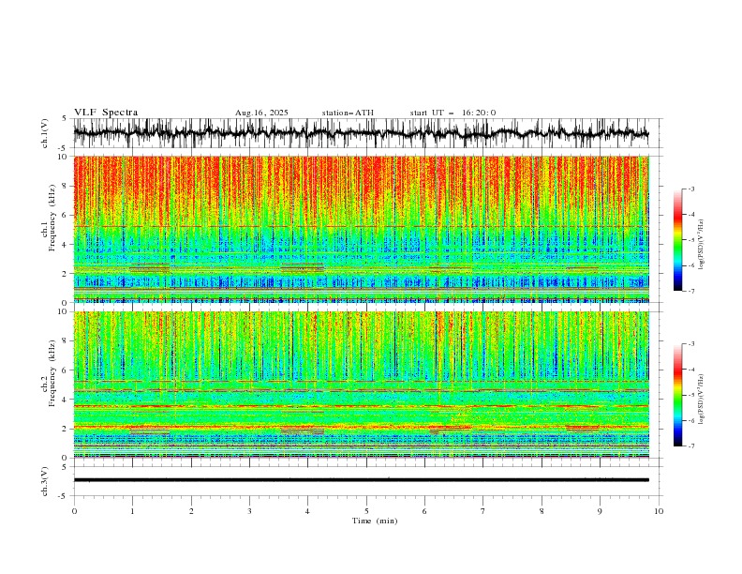Click the "VLF Spectra" title text
This screenshot has width=742, height=574.
106,113
